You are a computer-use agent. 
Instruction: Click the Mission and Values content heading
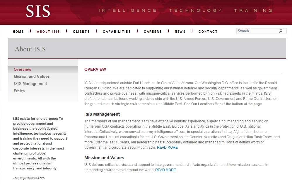(104, 158)
